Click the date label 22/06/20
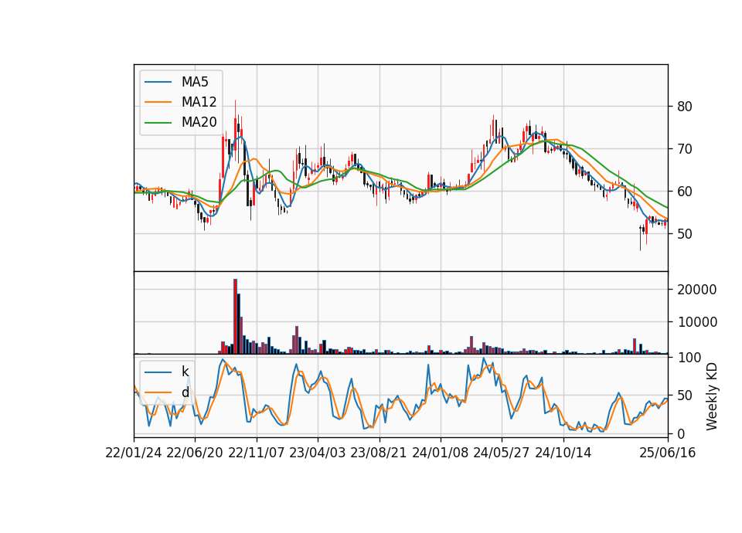This screenshot has width=742, height=533. click(x=195, y=453)
